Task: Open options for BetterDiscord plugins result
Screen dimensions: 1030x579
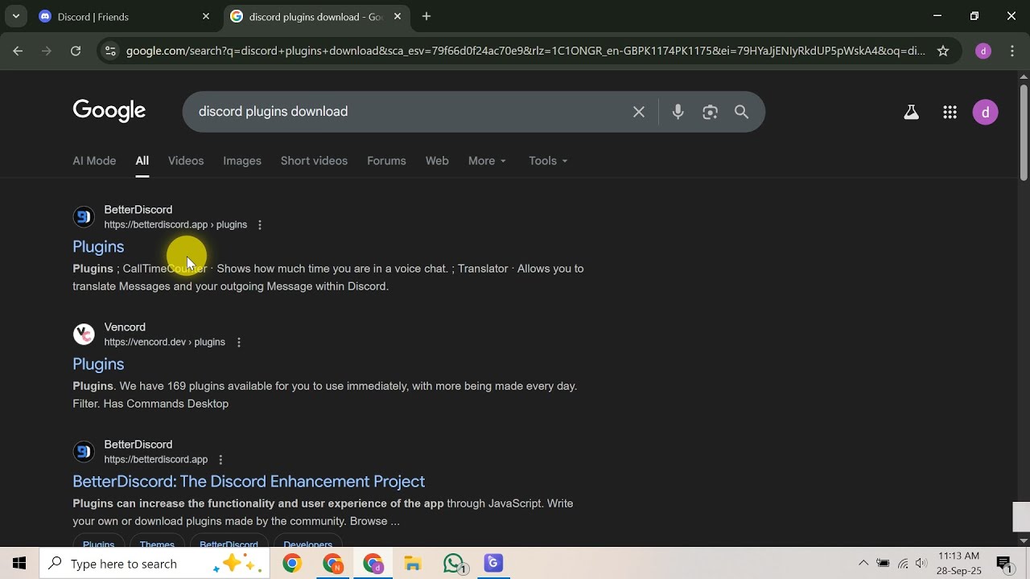Action: pyautogui.click(x=259, y=225)
